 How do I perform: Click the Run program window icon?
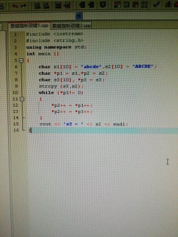pos(126,5)
